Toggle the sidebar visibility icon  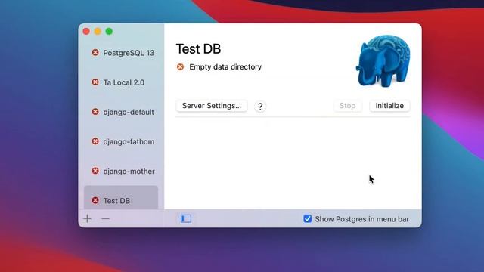pos(186,218)
